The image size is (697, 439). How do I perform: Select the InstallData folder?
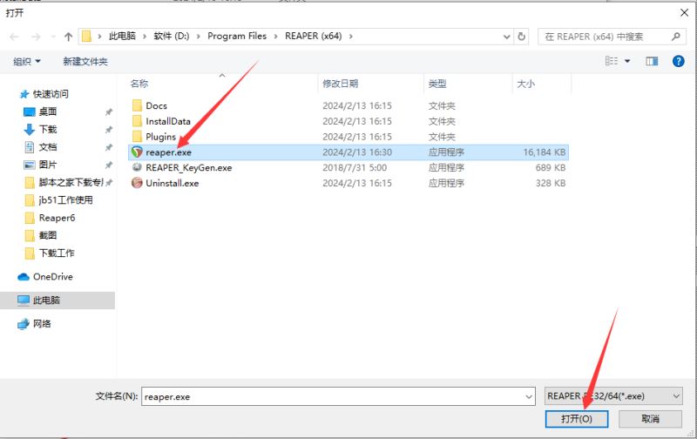tap(167, 121)
